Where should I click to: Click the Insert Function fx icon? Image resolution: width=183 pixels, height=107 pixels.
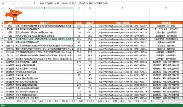click(34, 3)
